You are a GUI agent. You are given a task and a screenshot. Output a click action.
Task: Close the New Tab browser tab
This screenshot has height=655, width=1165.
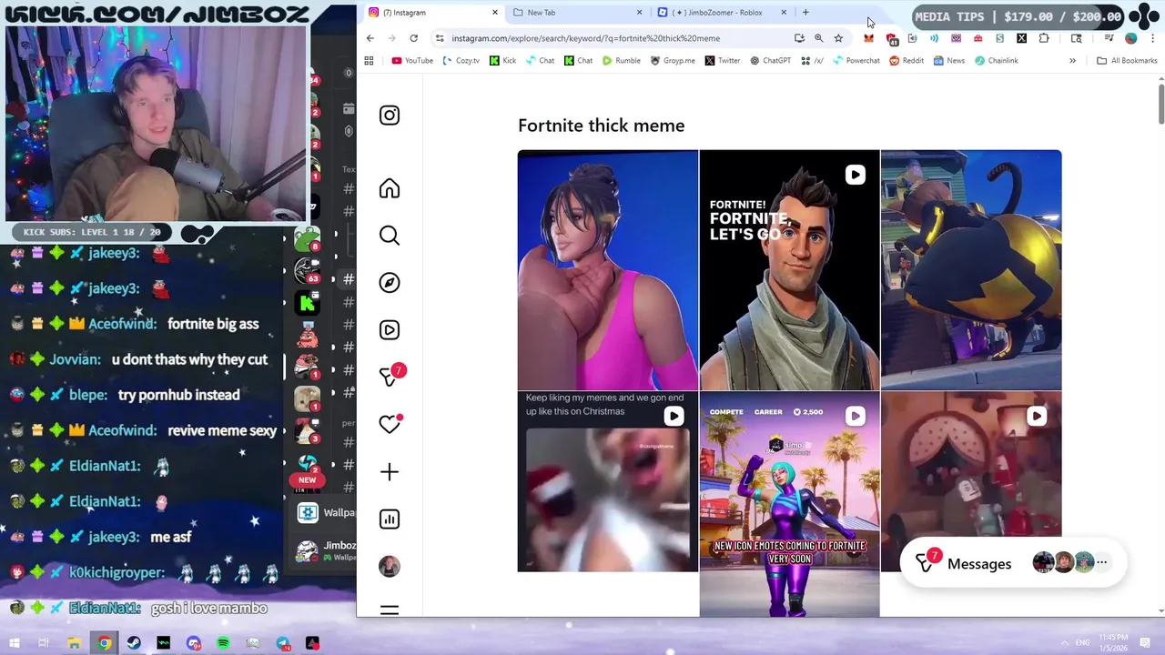pyautogui.click(x=639, y=13)
